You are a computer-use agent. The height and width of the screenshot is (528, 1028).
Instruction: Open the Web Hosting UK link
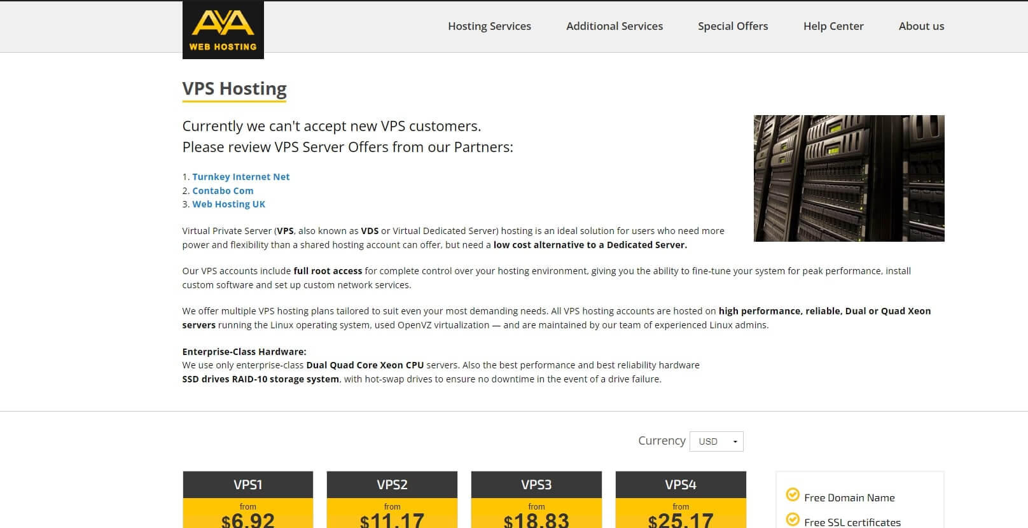pos(228,204)
